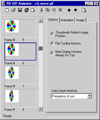Switch to the Animation tab
The height and width of the screenshot is (120, 100).
67,20
